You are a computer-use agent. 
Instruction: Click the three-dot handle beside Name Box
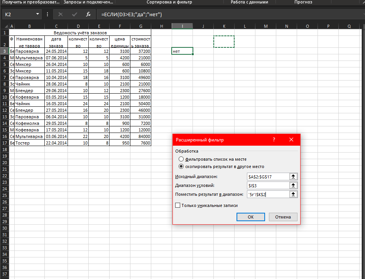pyautogui.click(x=47, y=14)
